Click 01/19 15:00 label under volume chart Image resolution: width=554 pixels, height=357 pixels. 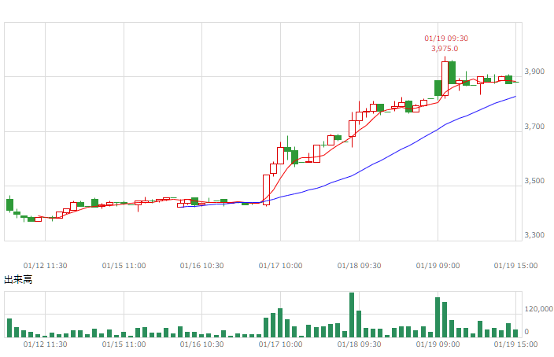[x=516, y=344]
